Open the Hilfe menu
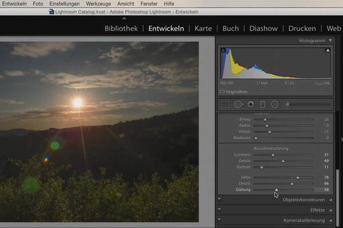This screenshot has width=343, height=228. [169, 4]
